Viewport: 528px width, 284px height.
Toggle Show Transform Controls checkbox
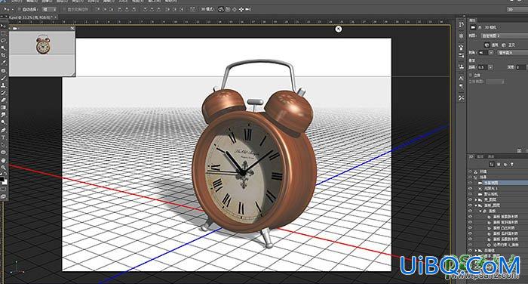coord(65,10)
